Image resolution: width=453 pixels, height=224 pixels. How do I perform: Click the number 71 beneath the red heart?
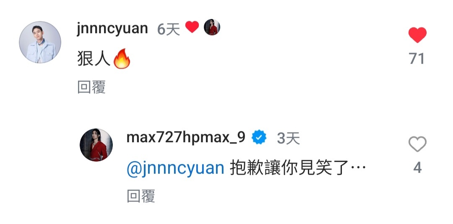pos(417,59)
